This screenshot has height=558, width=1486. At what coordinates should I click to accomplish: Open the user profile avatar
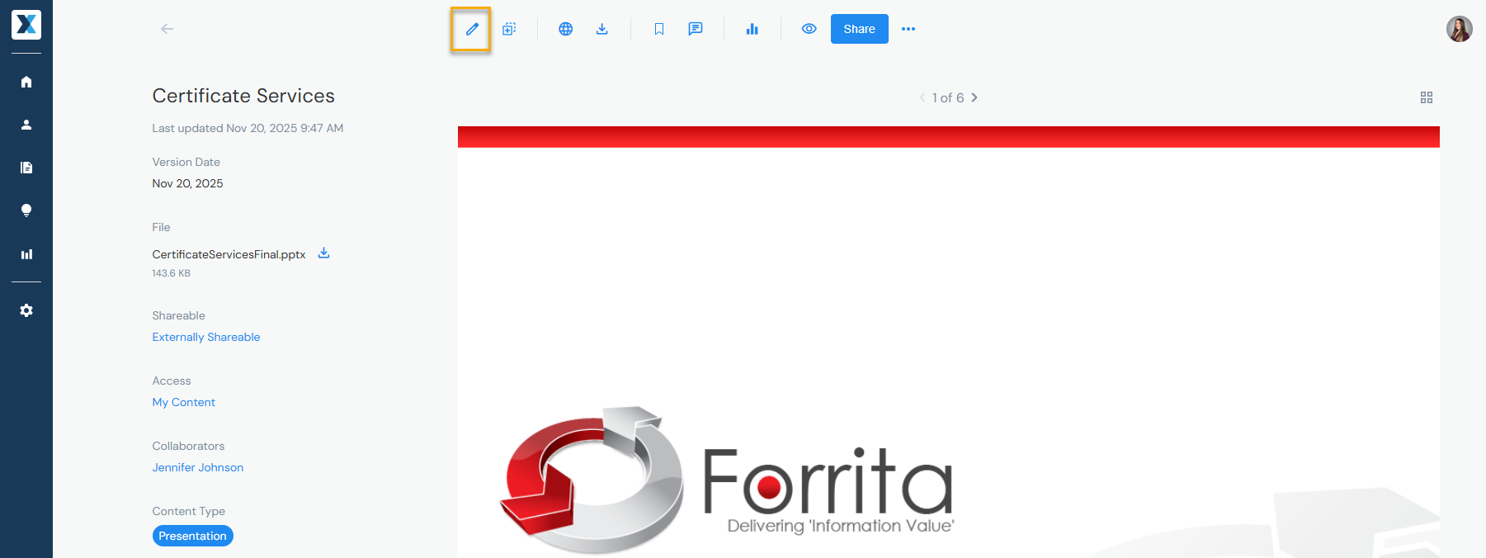pos(1459,29)
